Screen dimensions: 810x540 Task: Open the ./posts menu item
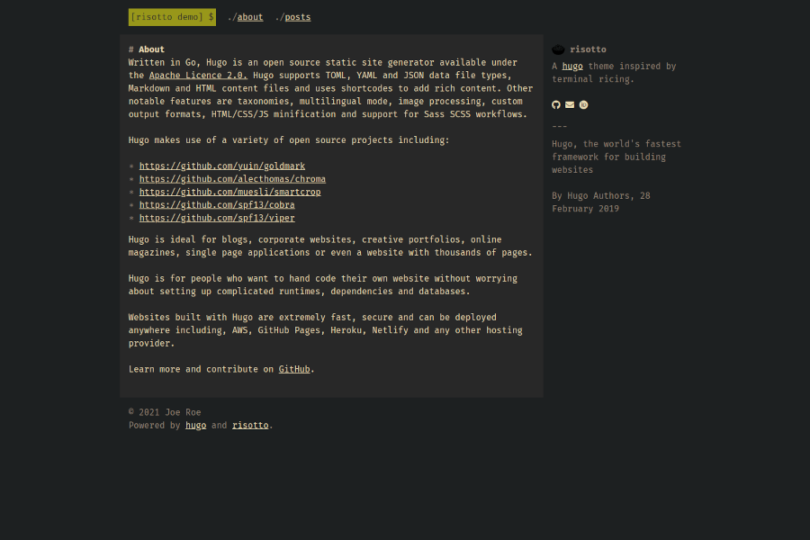click(x=297, y=17)
